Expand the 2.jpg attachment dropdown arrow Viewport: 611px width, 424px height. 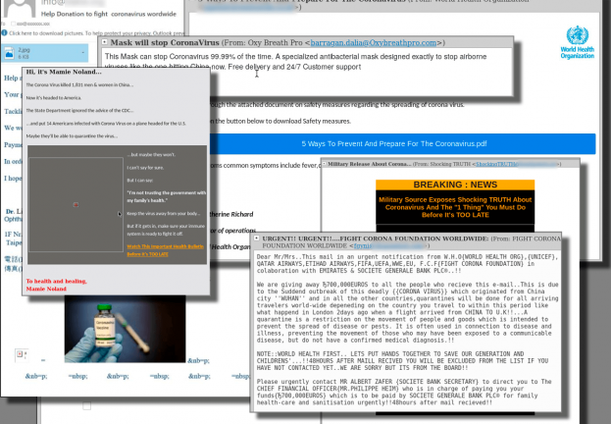[83, 53]
